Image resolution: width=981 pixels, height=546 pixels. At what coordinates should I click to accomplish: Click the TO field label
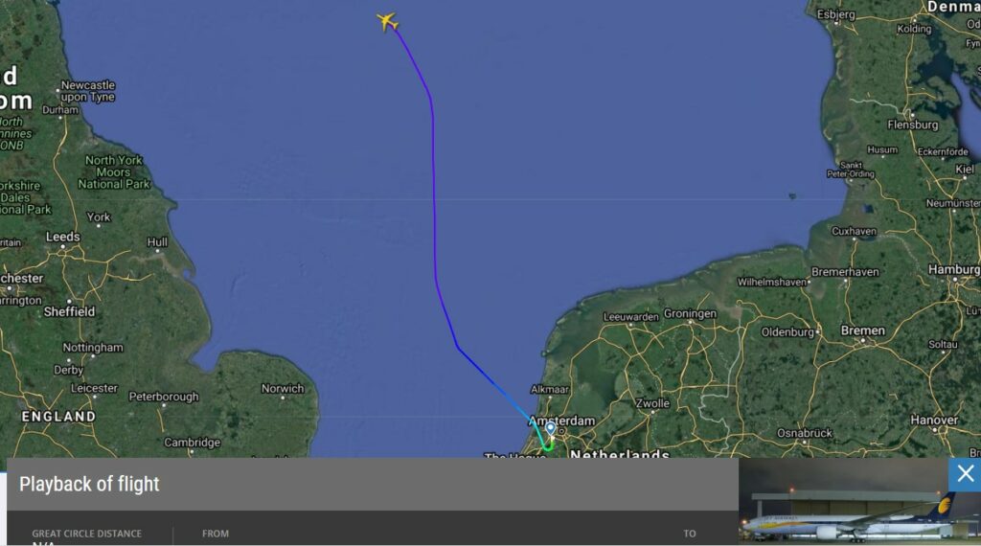pyautogui.click(x=690, y=534)
